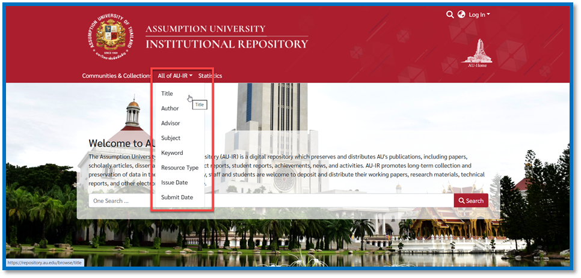581x278 pixels.
Task: Focus the One Search input field
Action: click(271, 201)
